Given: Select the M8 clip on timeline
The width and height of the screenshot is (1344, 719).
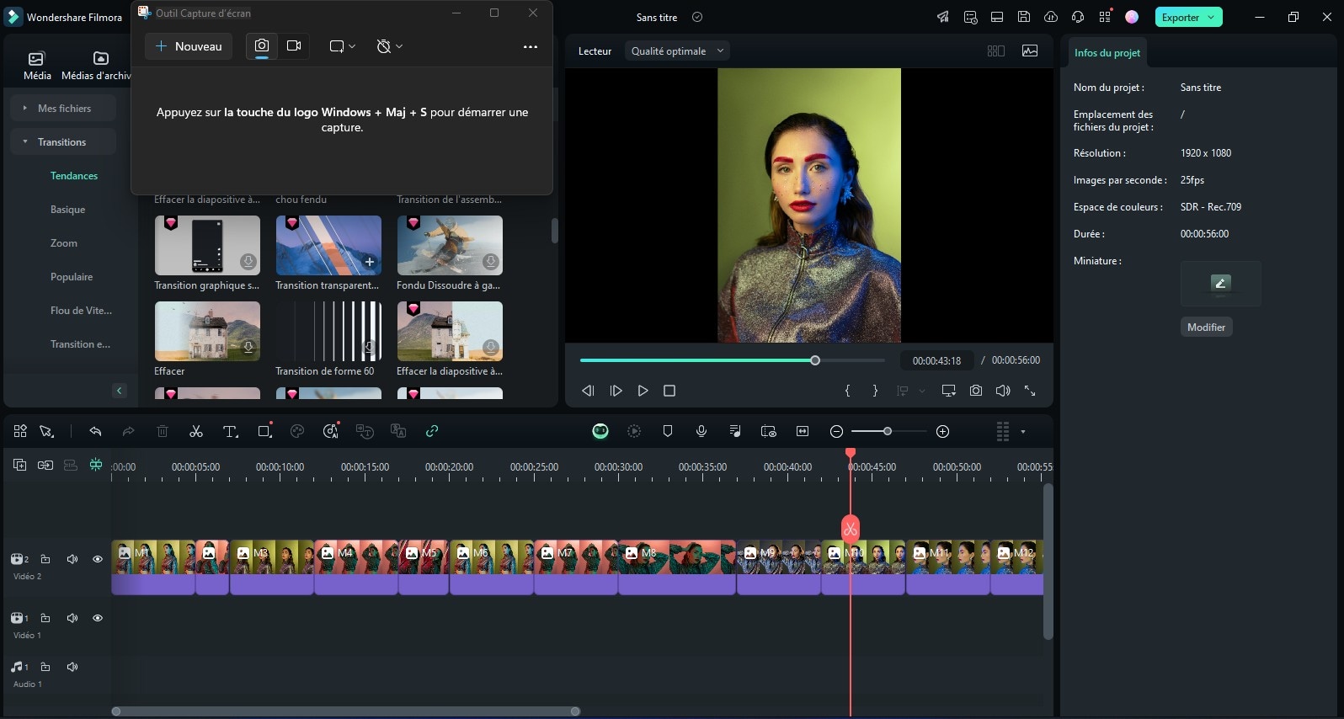Looking at the screenshot, I should 677,567.
